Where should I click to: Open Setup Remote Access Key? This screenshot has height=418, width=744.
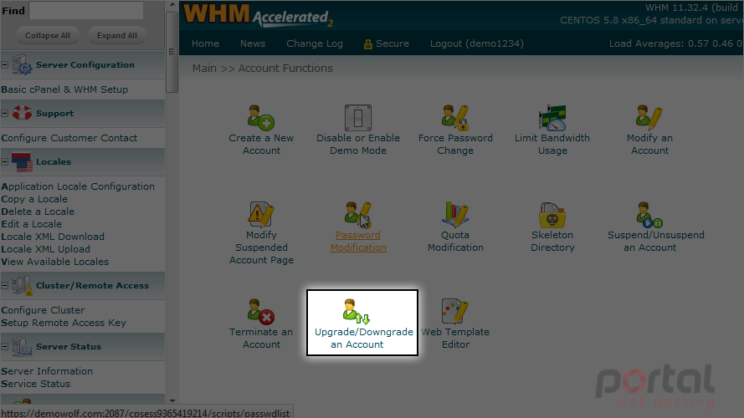point(64,323)
